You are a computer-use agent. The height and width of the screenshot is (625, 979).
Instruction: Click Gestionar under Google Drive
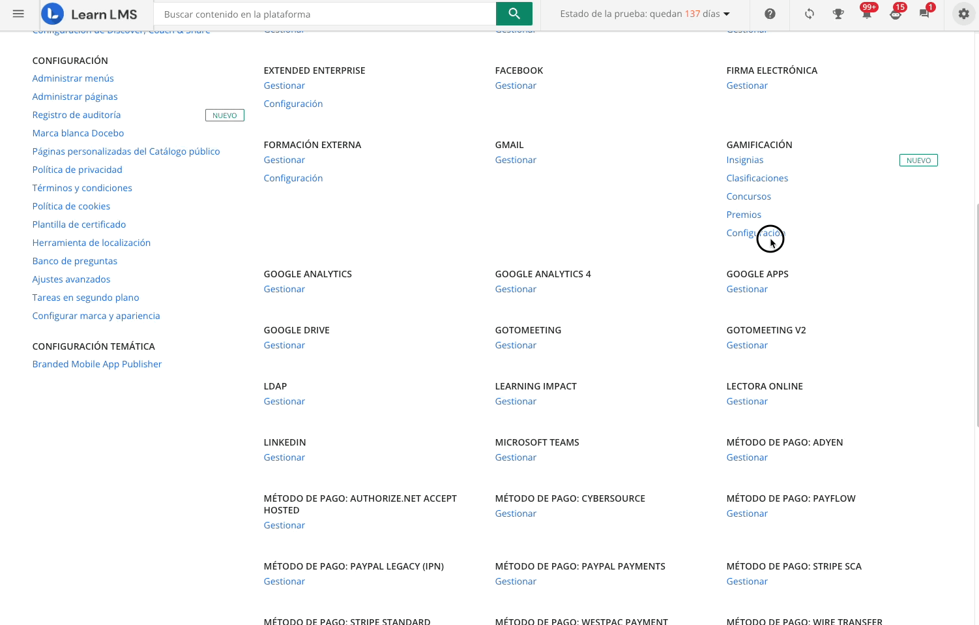pyautogui.click(x=284, y=345)
